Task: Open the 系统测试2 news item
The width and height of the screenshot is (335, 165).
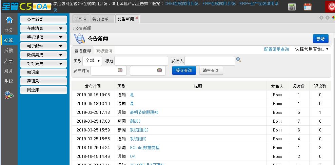Action: pos(139,130)
